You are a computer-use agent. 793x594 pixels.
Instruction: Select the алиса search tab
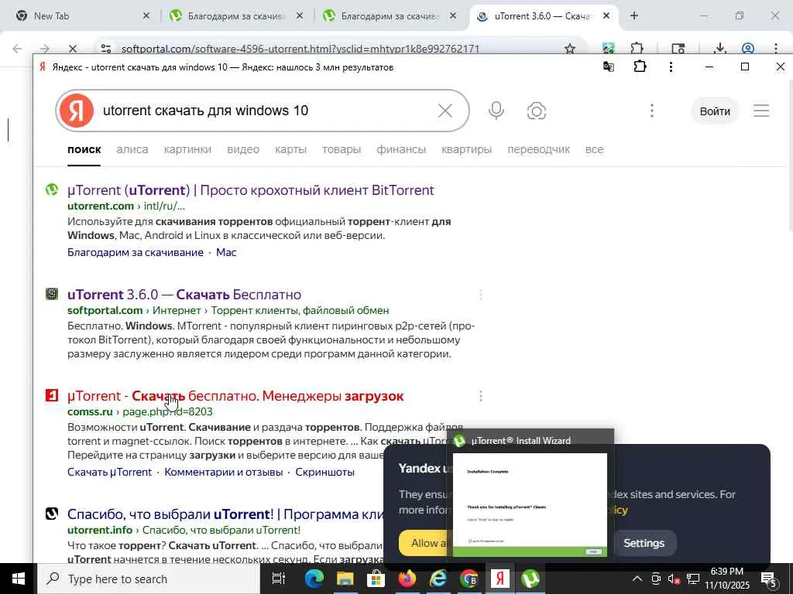coord(132,149)
